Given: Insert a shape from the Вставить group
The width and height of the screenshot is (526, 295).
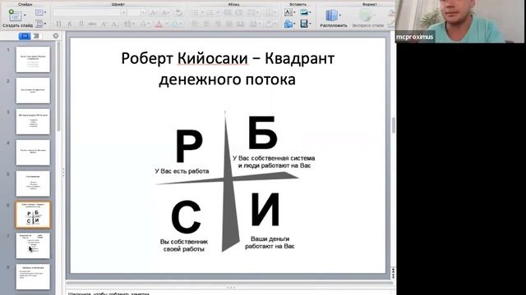Looking at the screenshot, I should pos(288,24).
